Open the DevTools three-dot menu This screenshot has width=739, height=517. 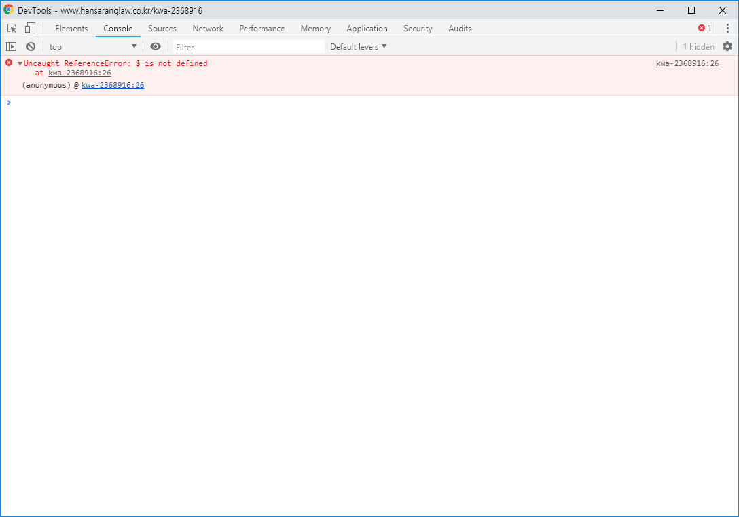coord(727,29)
